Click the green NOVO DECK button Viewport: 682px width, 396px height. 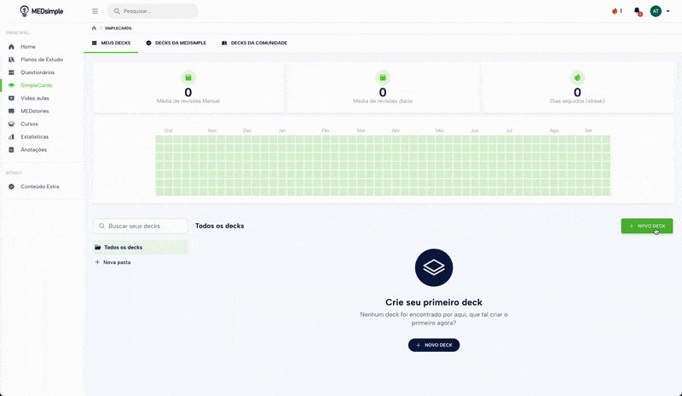[x=647, y=226]
